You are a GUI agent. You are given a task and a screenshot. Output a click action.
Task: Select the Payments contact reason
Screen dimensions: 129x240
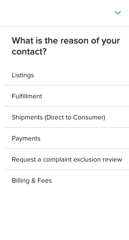(67, 138)
